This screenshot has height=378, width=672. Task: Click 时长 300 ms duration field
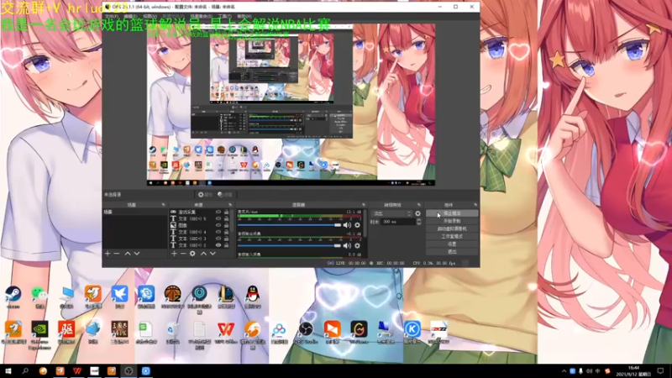(x=398, y=222)
